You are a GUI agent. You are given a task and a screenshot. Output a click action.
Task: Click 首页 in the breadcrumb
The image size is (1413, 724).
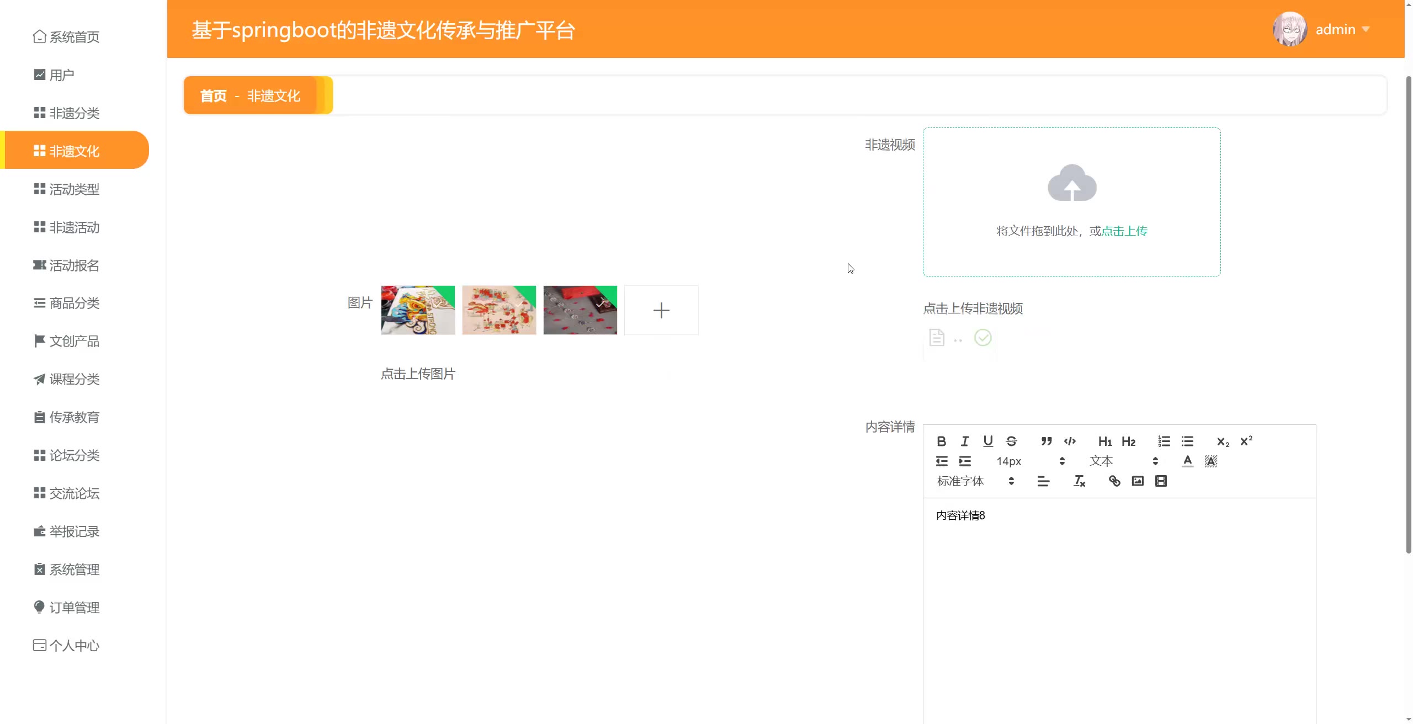point(213,96)
